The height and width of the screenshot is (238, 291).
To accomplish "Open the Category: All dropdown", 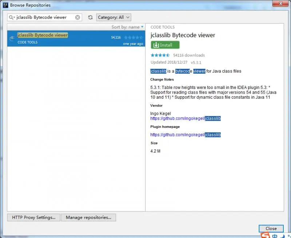I will [113, 17].
